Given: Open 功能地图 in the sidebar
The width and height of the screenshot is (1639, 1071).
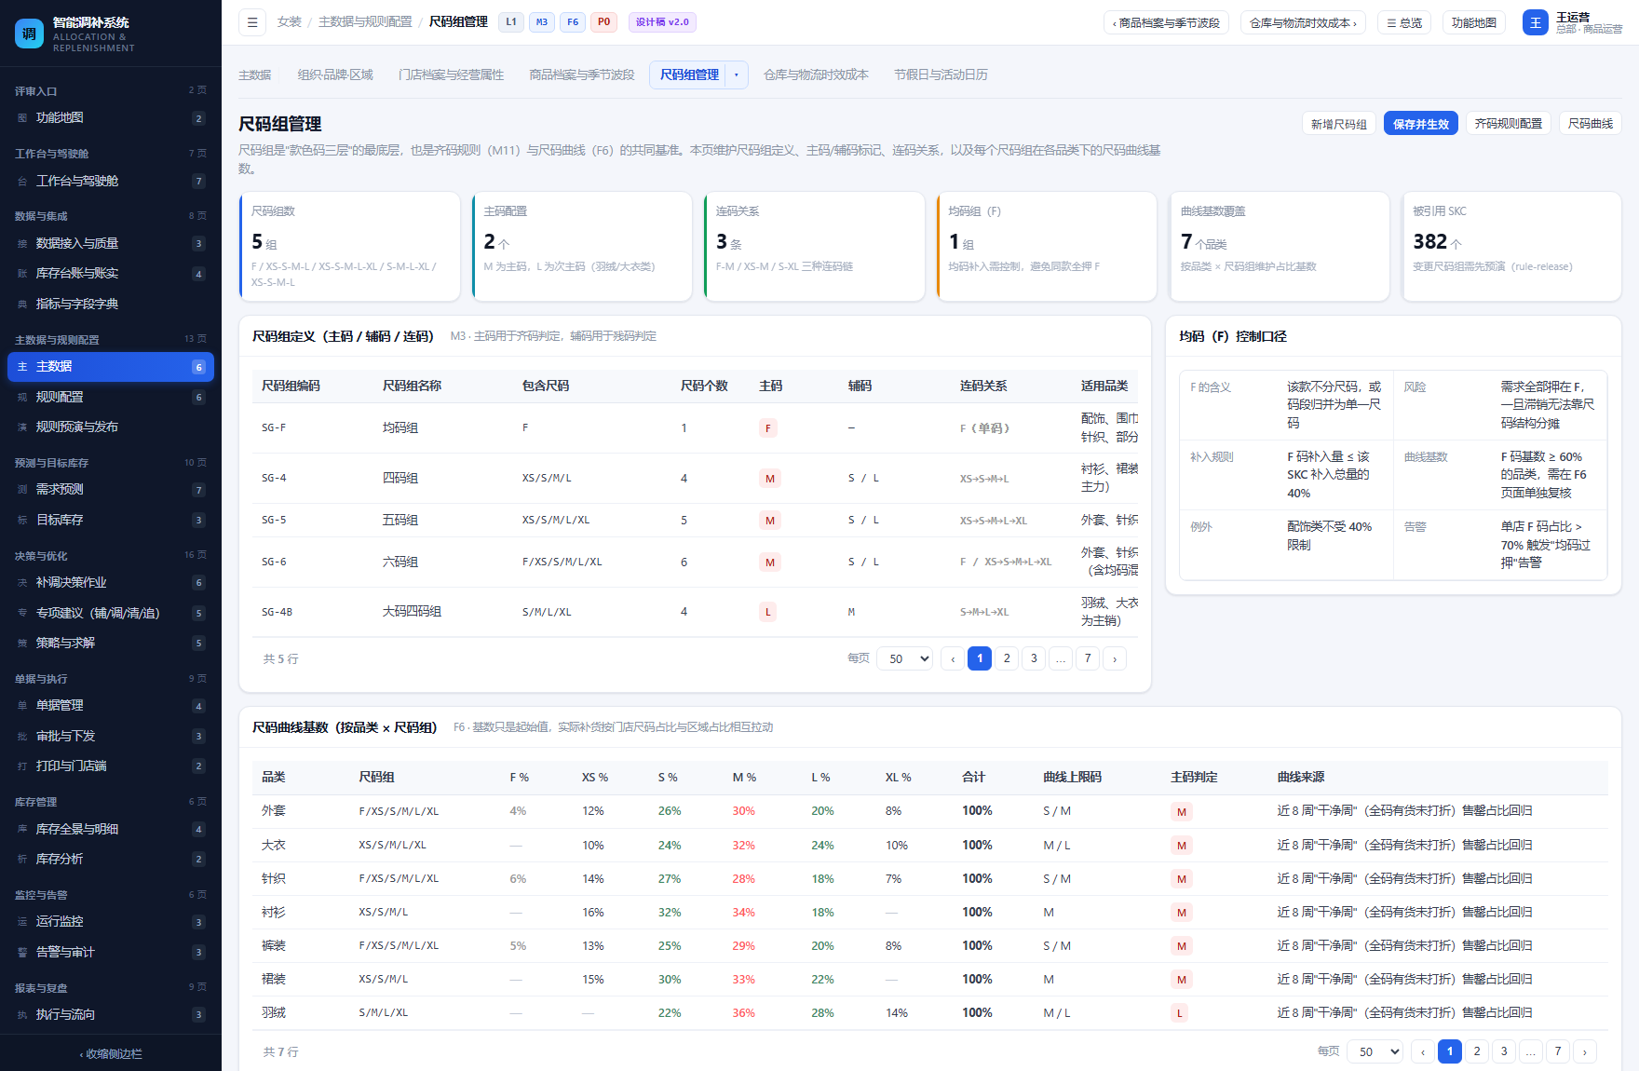Looking at the screenshot, I should [111, 118].
